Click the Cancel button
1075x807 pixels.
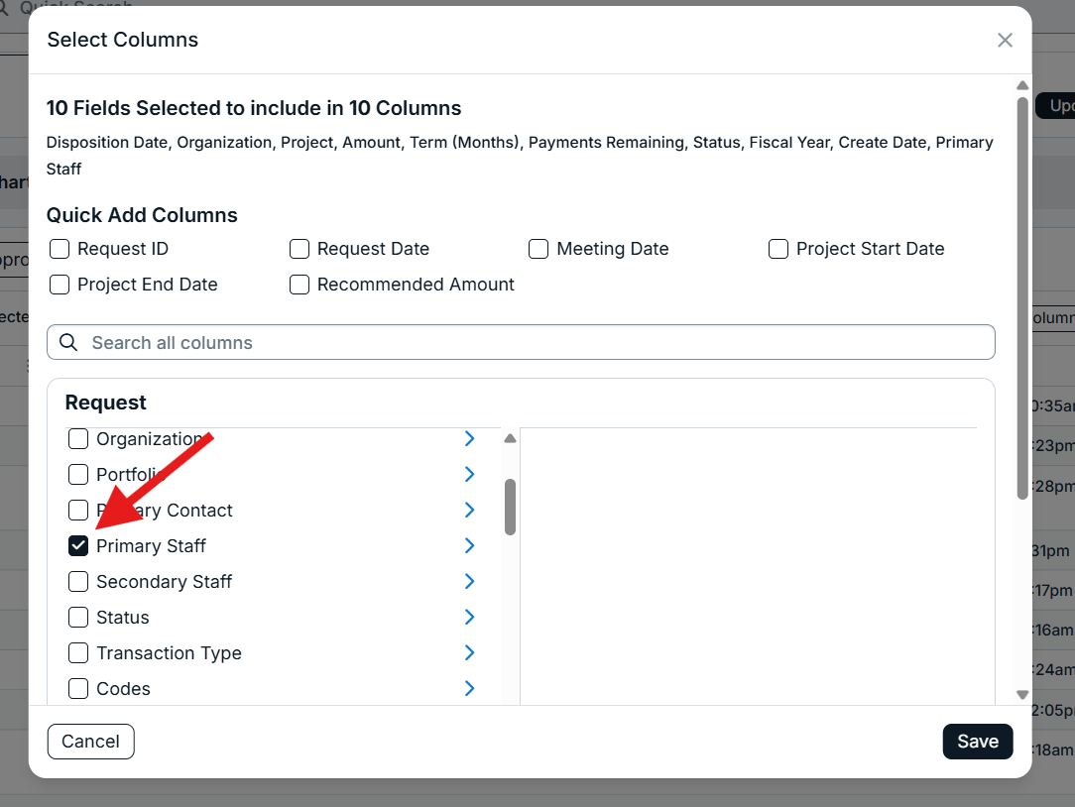90,742
